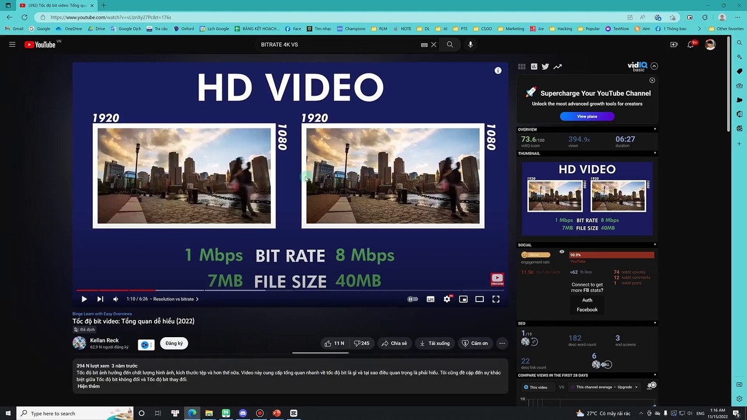The width and height of the screenshot is (747, 420).
Task: Switch to miniplayer mode
Action: click(463, 299)
